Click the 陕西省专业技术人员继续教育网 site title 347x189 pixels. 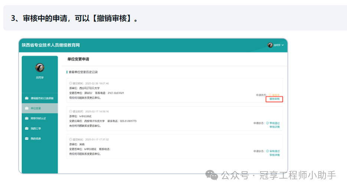tap(51, 45)
